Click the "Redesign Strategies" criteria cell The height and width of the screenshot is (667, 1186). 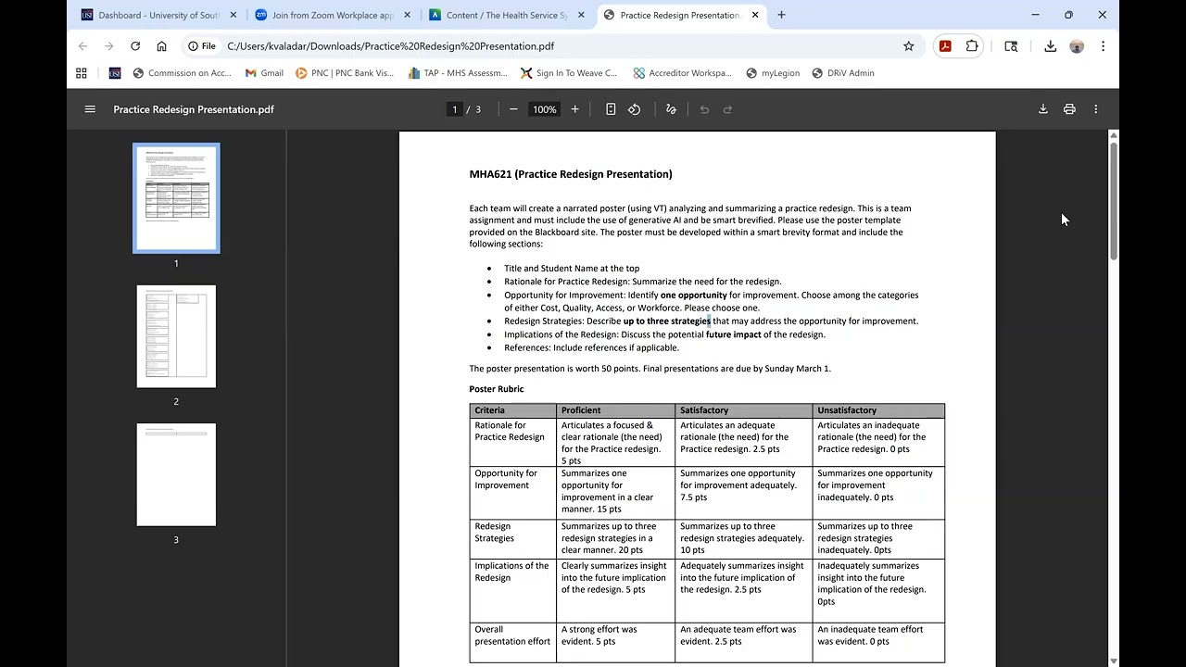(x=513, y=538)
